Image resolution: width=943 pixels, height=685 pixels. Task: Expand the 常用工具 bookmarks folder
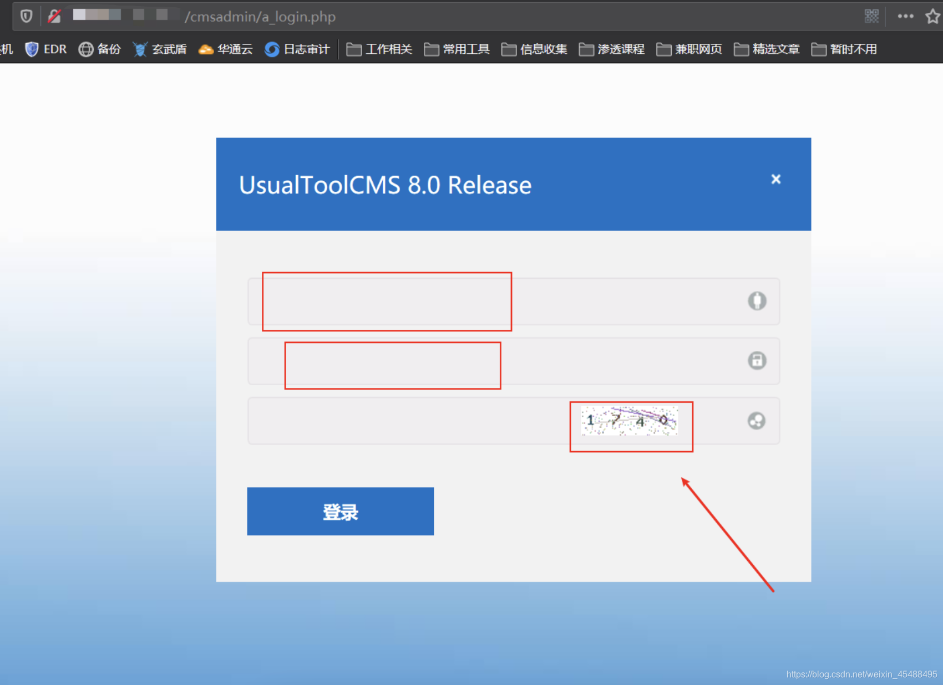coord(457,49)
